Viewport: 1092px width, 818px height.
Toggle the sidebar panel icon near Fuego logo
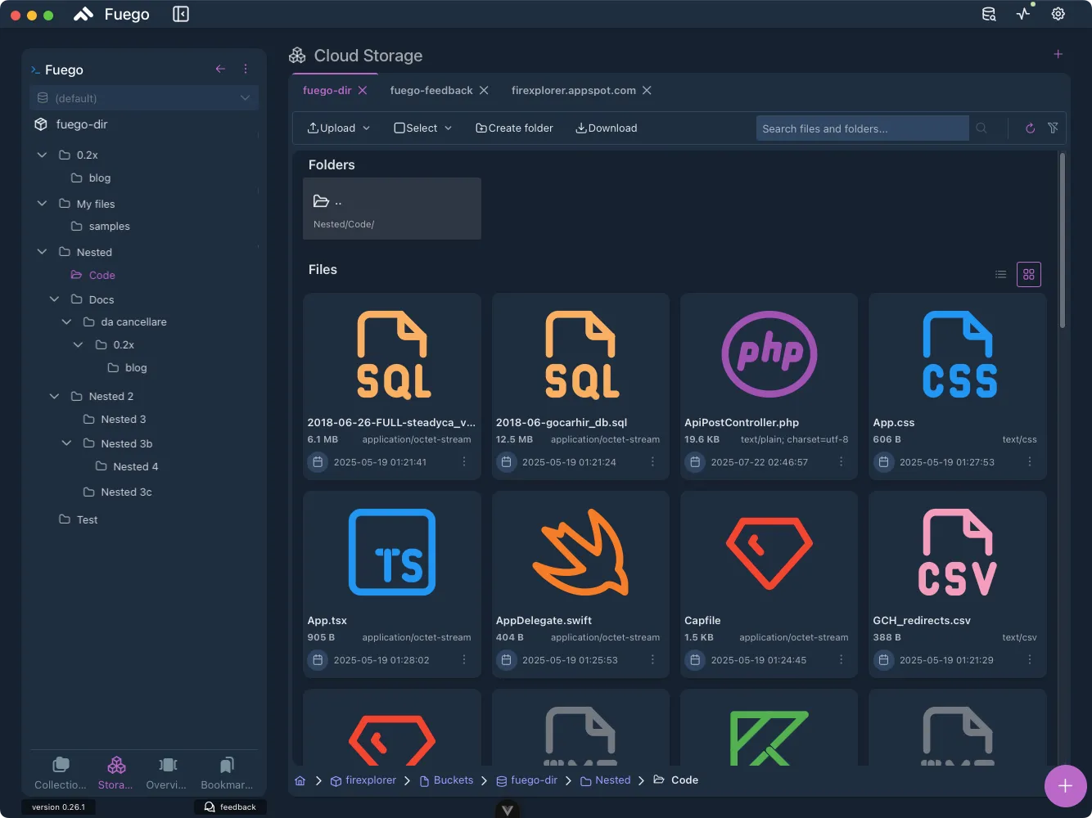[x=180, y=14]
